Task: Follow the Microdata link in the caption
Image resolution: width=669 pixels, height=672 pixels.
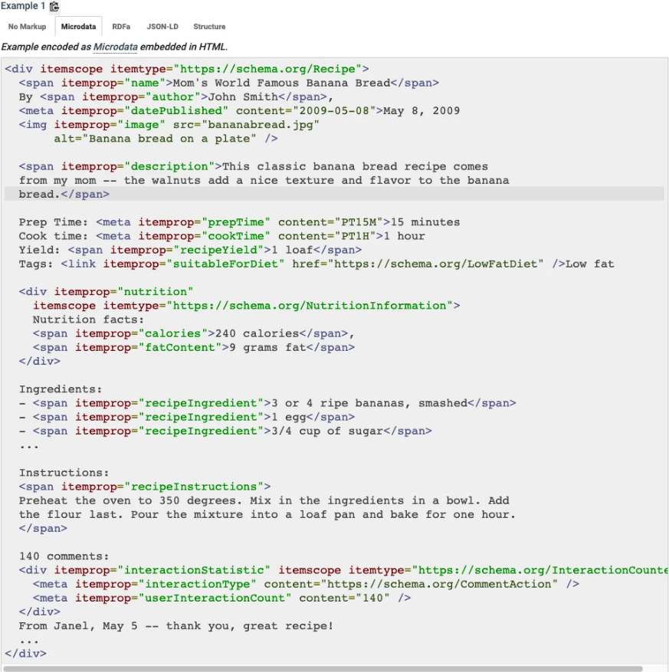Action: (115, 47)
